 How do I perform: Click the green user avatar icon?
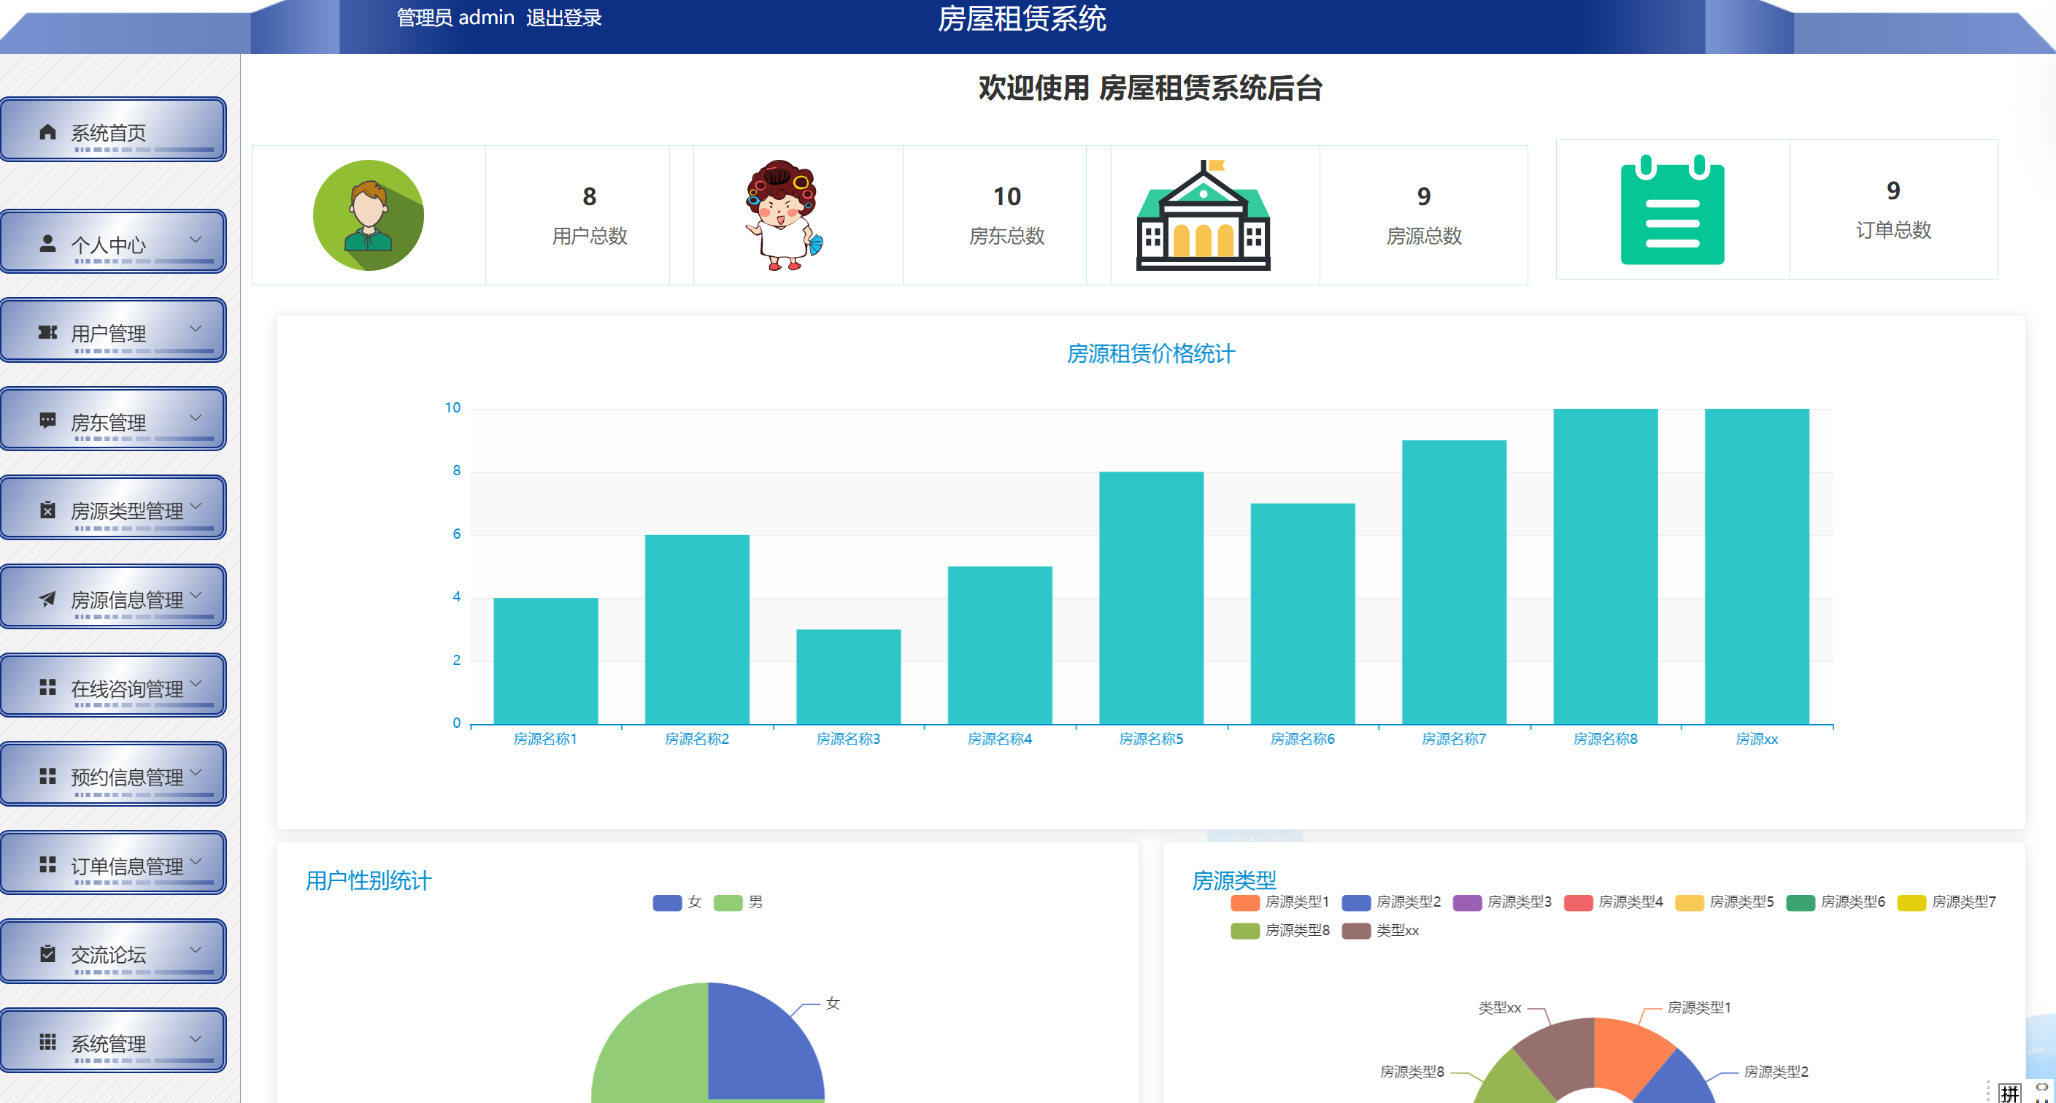(369, 215)
